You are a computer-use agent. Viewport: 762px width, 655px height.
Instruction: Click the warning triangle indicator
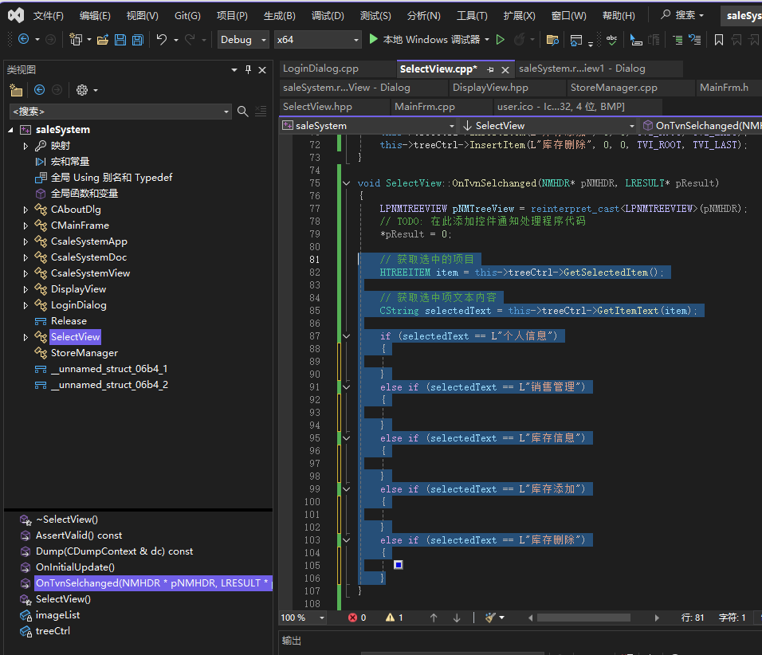point(391,618)
